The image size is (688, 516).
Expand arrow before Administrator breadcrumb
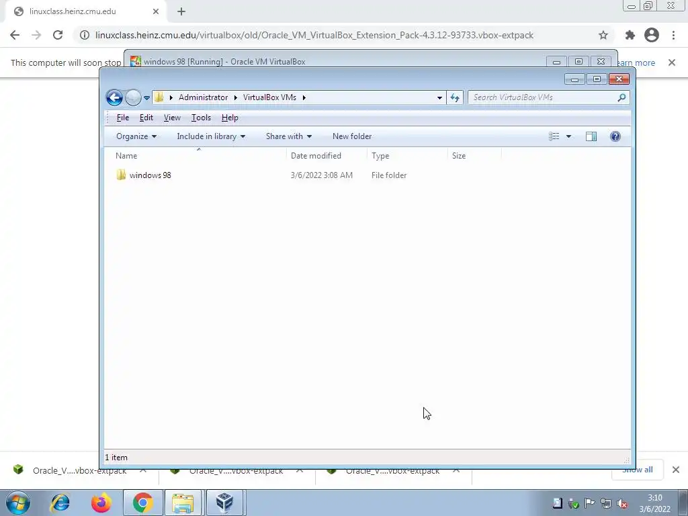tap(171, 97)
